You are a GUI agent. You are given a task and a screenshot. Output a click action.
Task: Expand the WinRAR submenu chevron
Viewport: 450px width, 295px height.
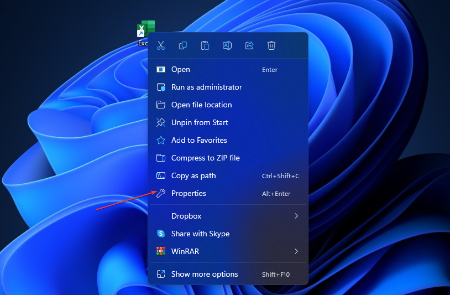pos(296,251)
